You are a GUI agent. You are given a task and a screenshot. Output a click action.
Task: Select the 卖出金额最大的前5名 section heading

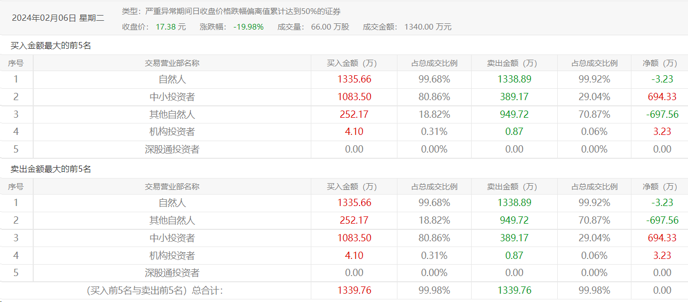click(x=51, y=169)
